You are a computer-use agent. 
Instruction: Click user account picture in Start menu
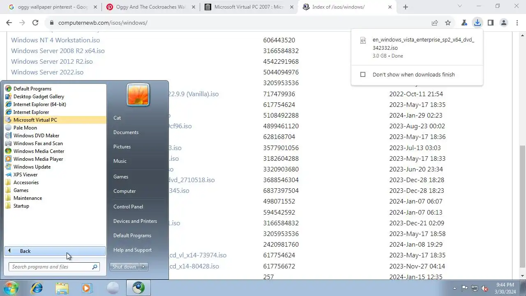tap(138, 95)
